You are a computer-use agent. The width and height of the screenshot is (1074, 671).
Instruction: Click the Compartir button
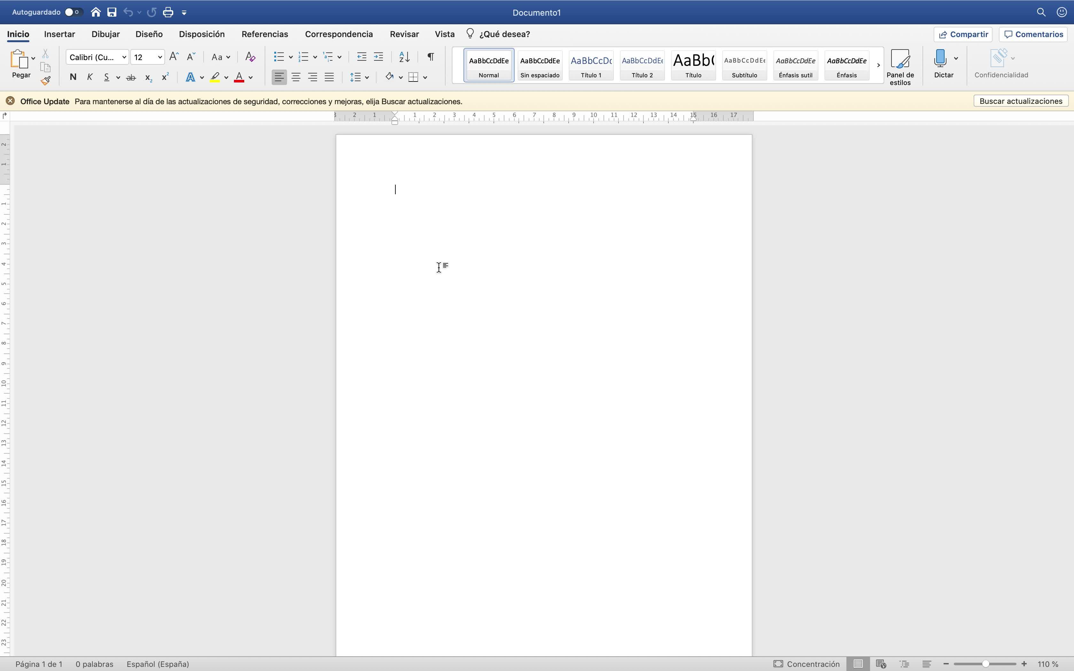click(x=963, y=34)
